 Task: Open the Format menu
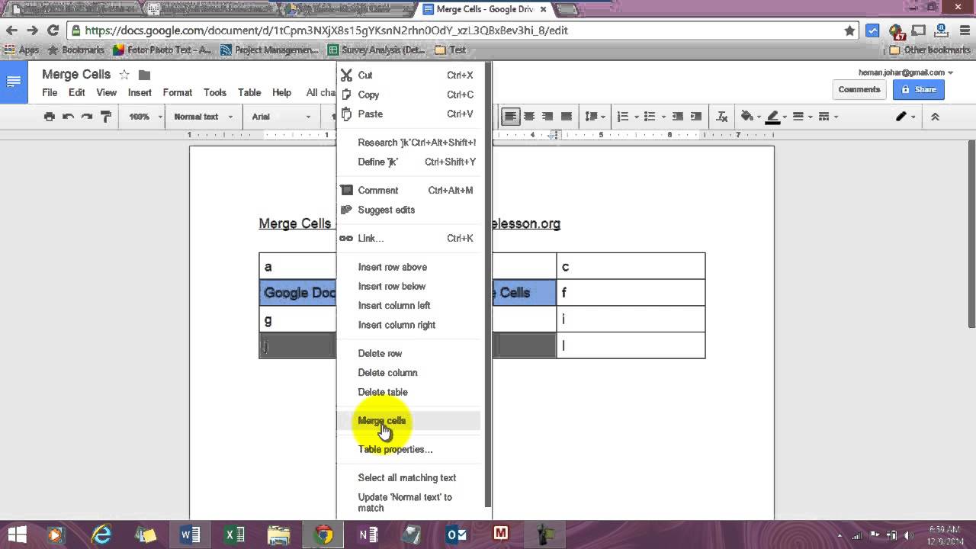click(178, 92)
